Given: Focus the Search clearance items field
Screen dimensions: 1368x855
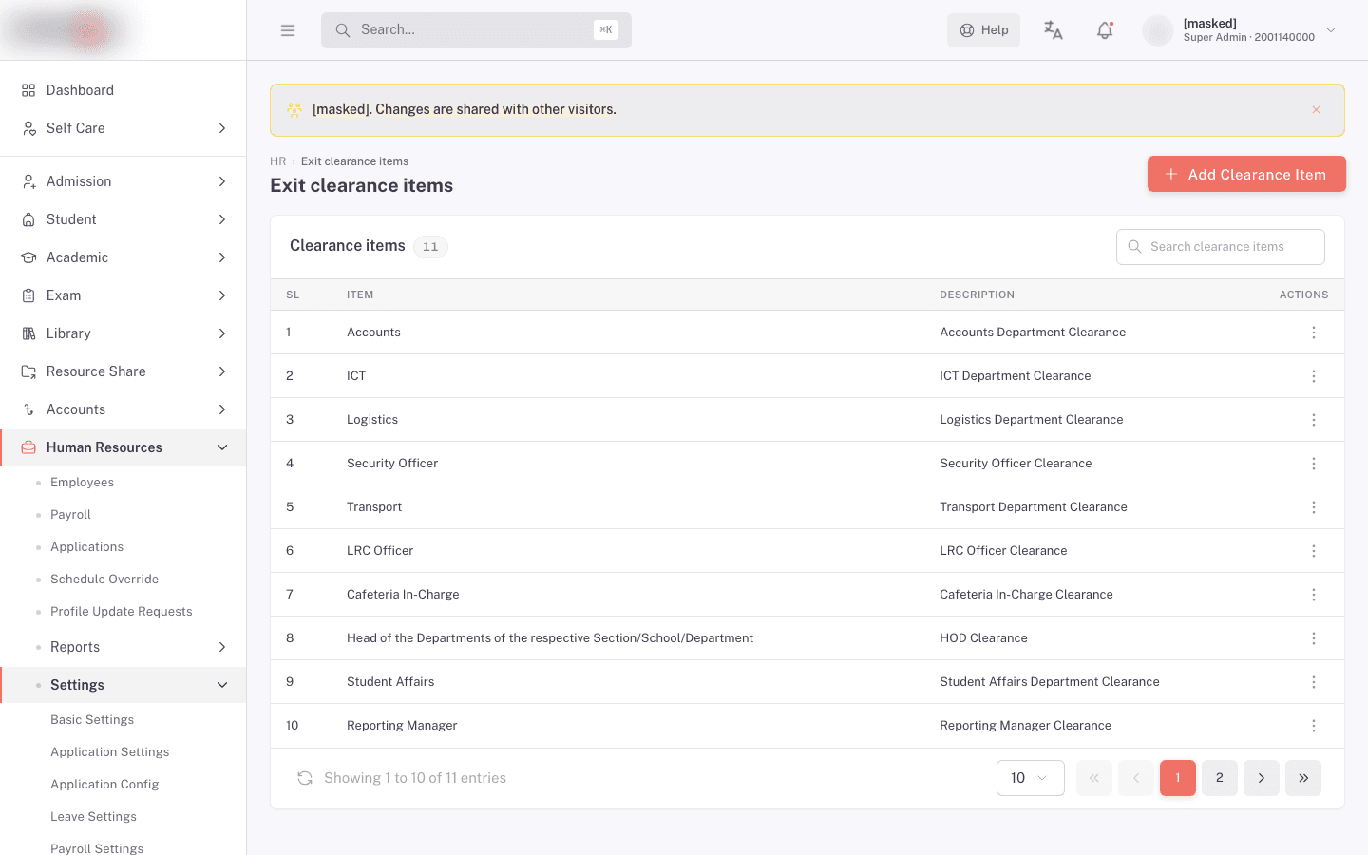Looking at the screenshot, I should [1221, 247].
